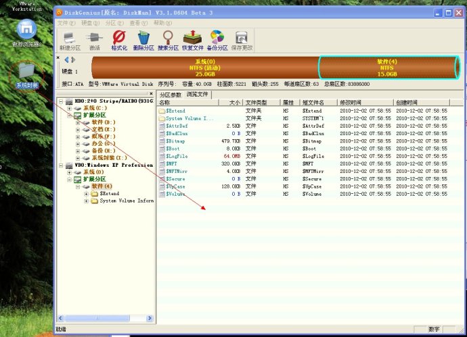467x337 pixels.
Task: Expand the 系统封装(I:) partition node
Action: (78, 158)
